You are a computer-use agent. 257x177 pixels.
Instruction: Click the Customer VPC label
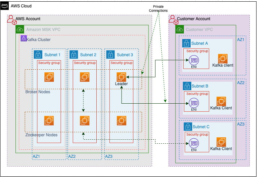(x=199, y=30)
